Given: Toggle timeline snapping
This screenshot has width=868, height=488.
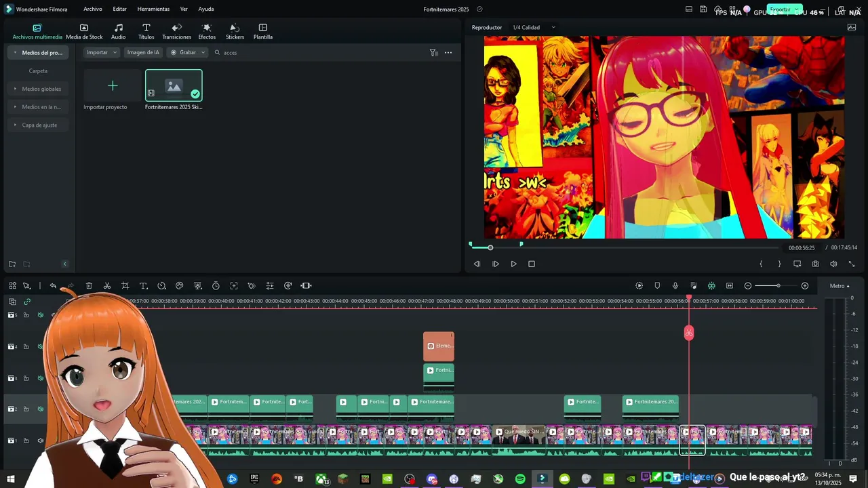Looking at the screenshot, I should [x=711, y=285].
